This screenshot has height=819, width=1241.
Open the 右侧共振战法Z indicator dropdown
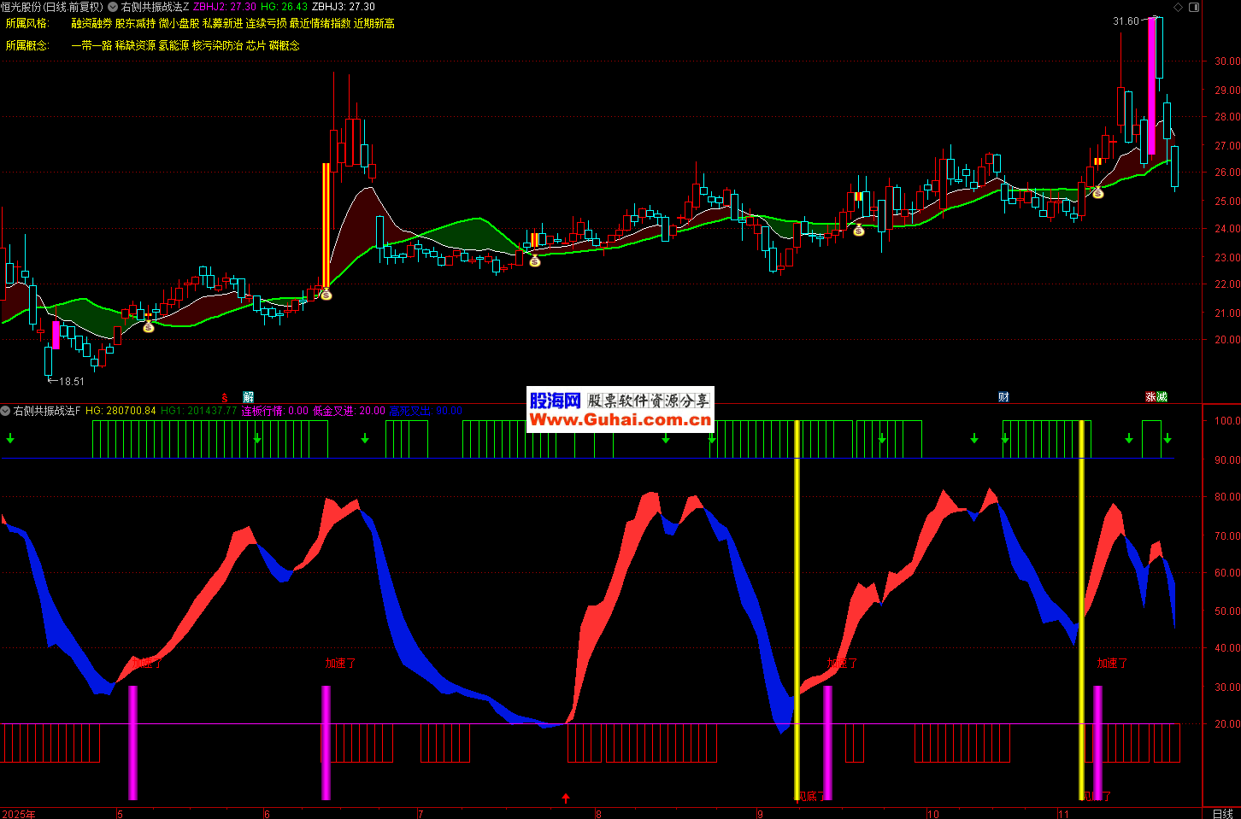click(x=113, y=7)
